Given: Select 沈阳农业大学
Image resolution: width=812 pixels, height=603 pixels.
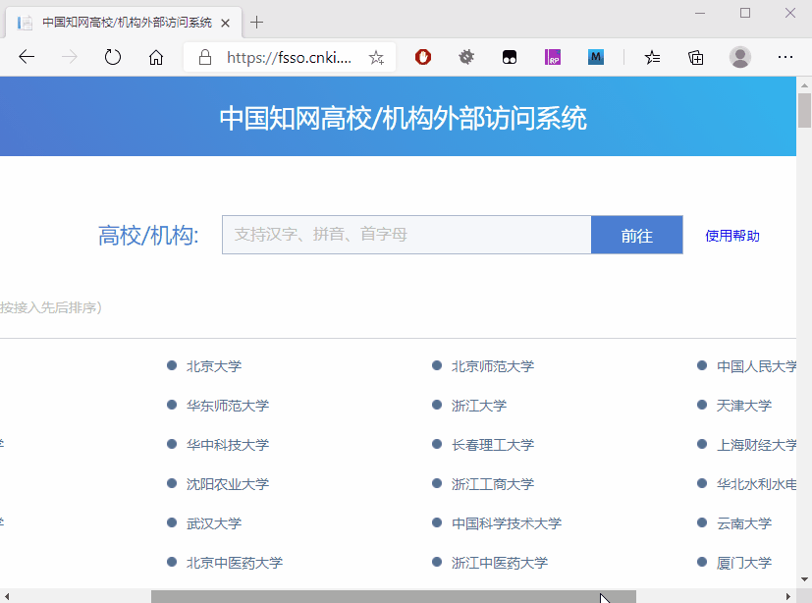Looking at the screenshot, I should [x=228, y=484].
